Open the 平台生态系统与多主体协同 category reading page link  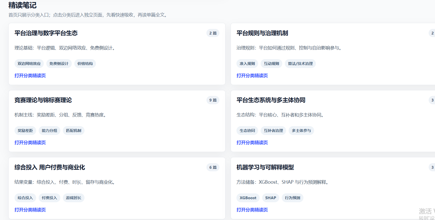252,143
